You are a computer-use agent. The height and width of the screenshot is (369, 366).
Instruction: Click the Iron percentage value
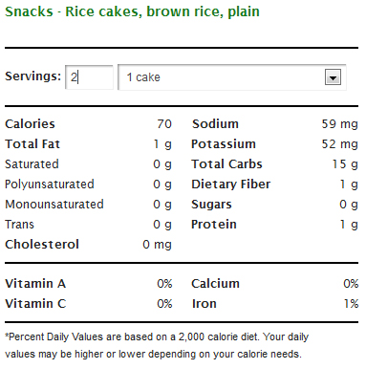tap(351, 303)
